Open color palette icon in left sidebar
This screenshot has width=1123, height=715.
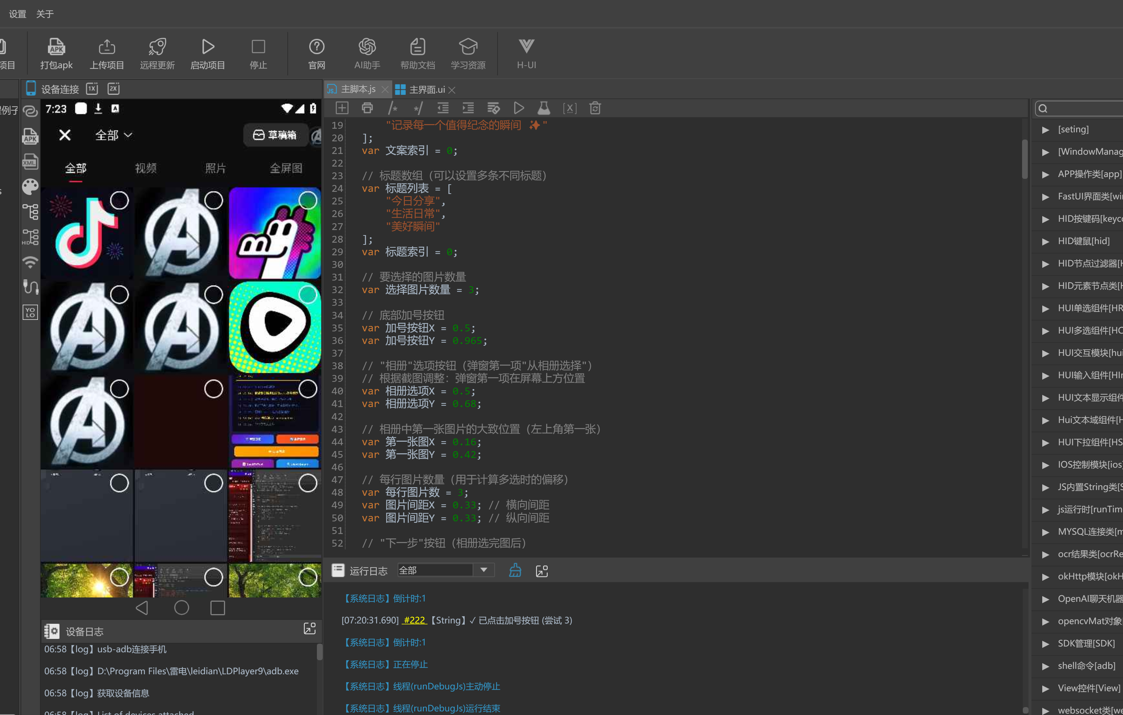click(x=30, y=186)
